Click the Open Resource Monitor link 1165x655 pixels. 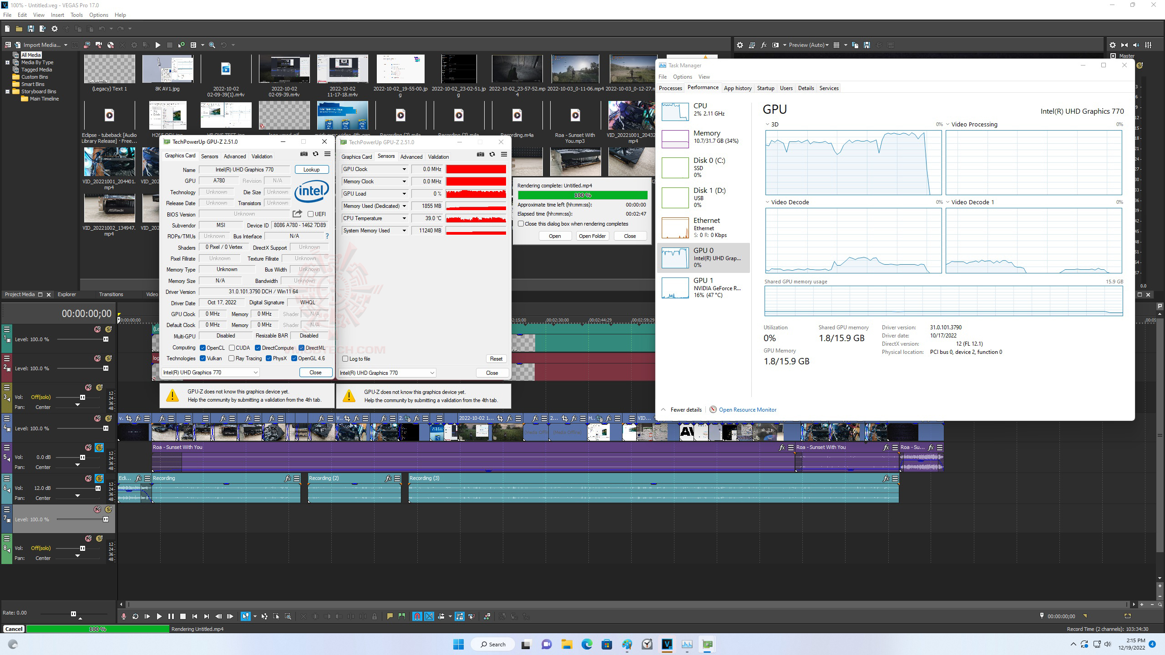click(x=747, y=410)
